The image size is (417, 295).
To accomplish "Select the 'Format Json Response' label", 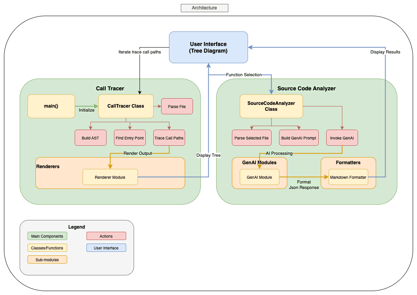I will pyautogui.click(x=304, y=185).
